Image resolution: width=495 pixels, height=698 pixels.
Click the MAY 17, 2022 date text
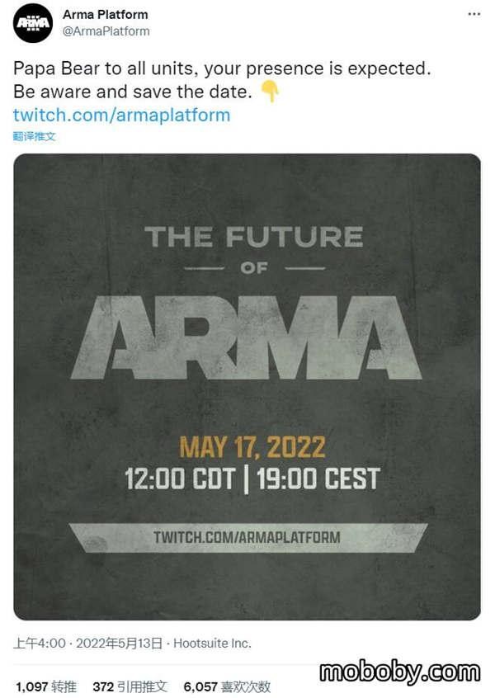[x=252, y=447]
